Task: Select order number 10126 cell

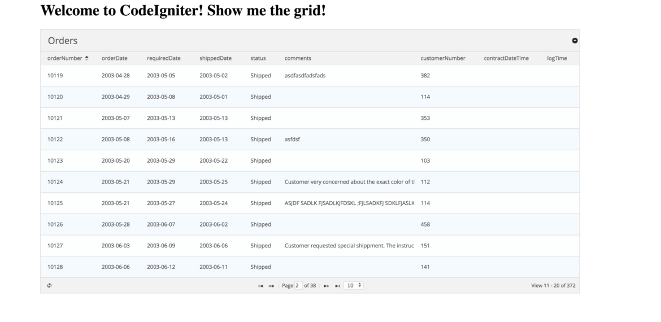Action: pos(55,224)
